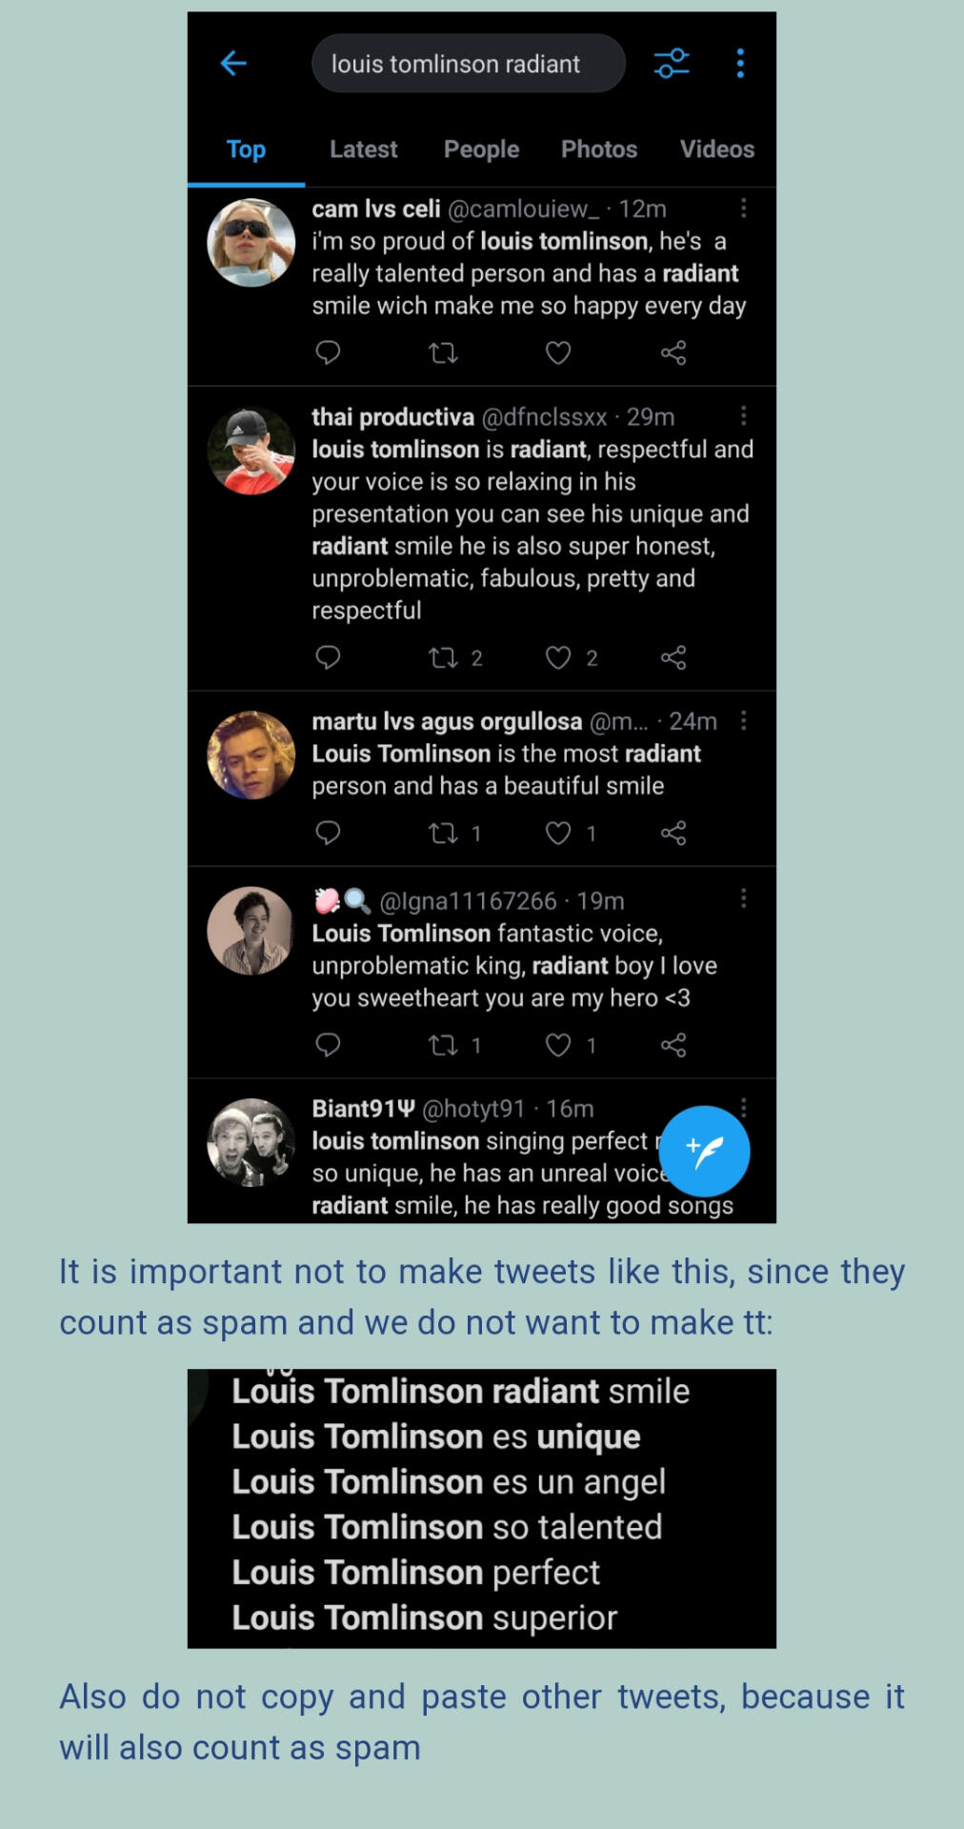Image resolution: width=964 pixels, height=1829 pixels.
Task: Open the top-bar three-dot overflow menu
Action: click(740, 64)
